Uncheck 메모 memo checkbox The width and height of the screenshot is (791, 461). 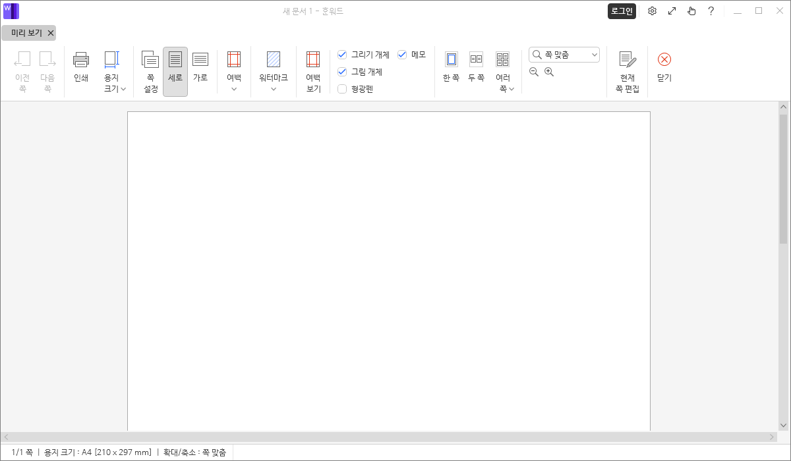tap(402, 55)
